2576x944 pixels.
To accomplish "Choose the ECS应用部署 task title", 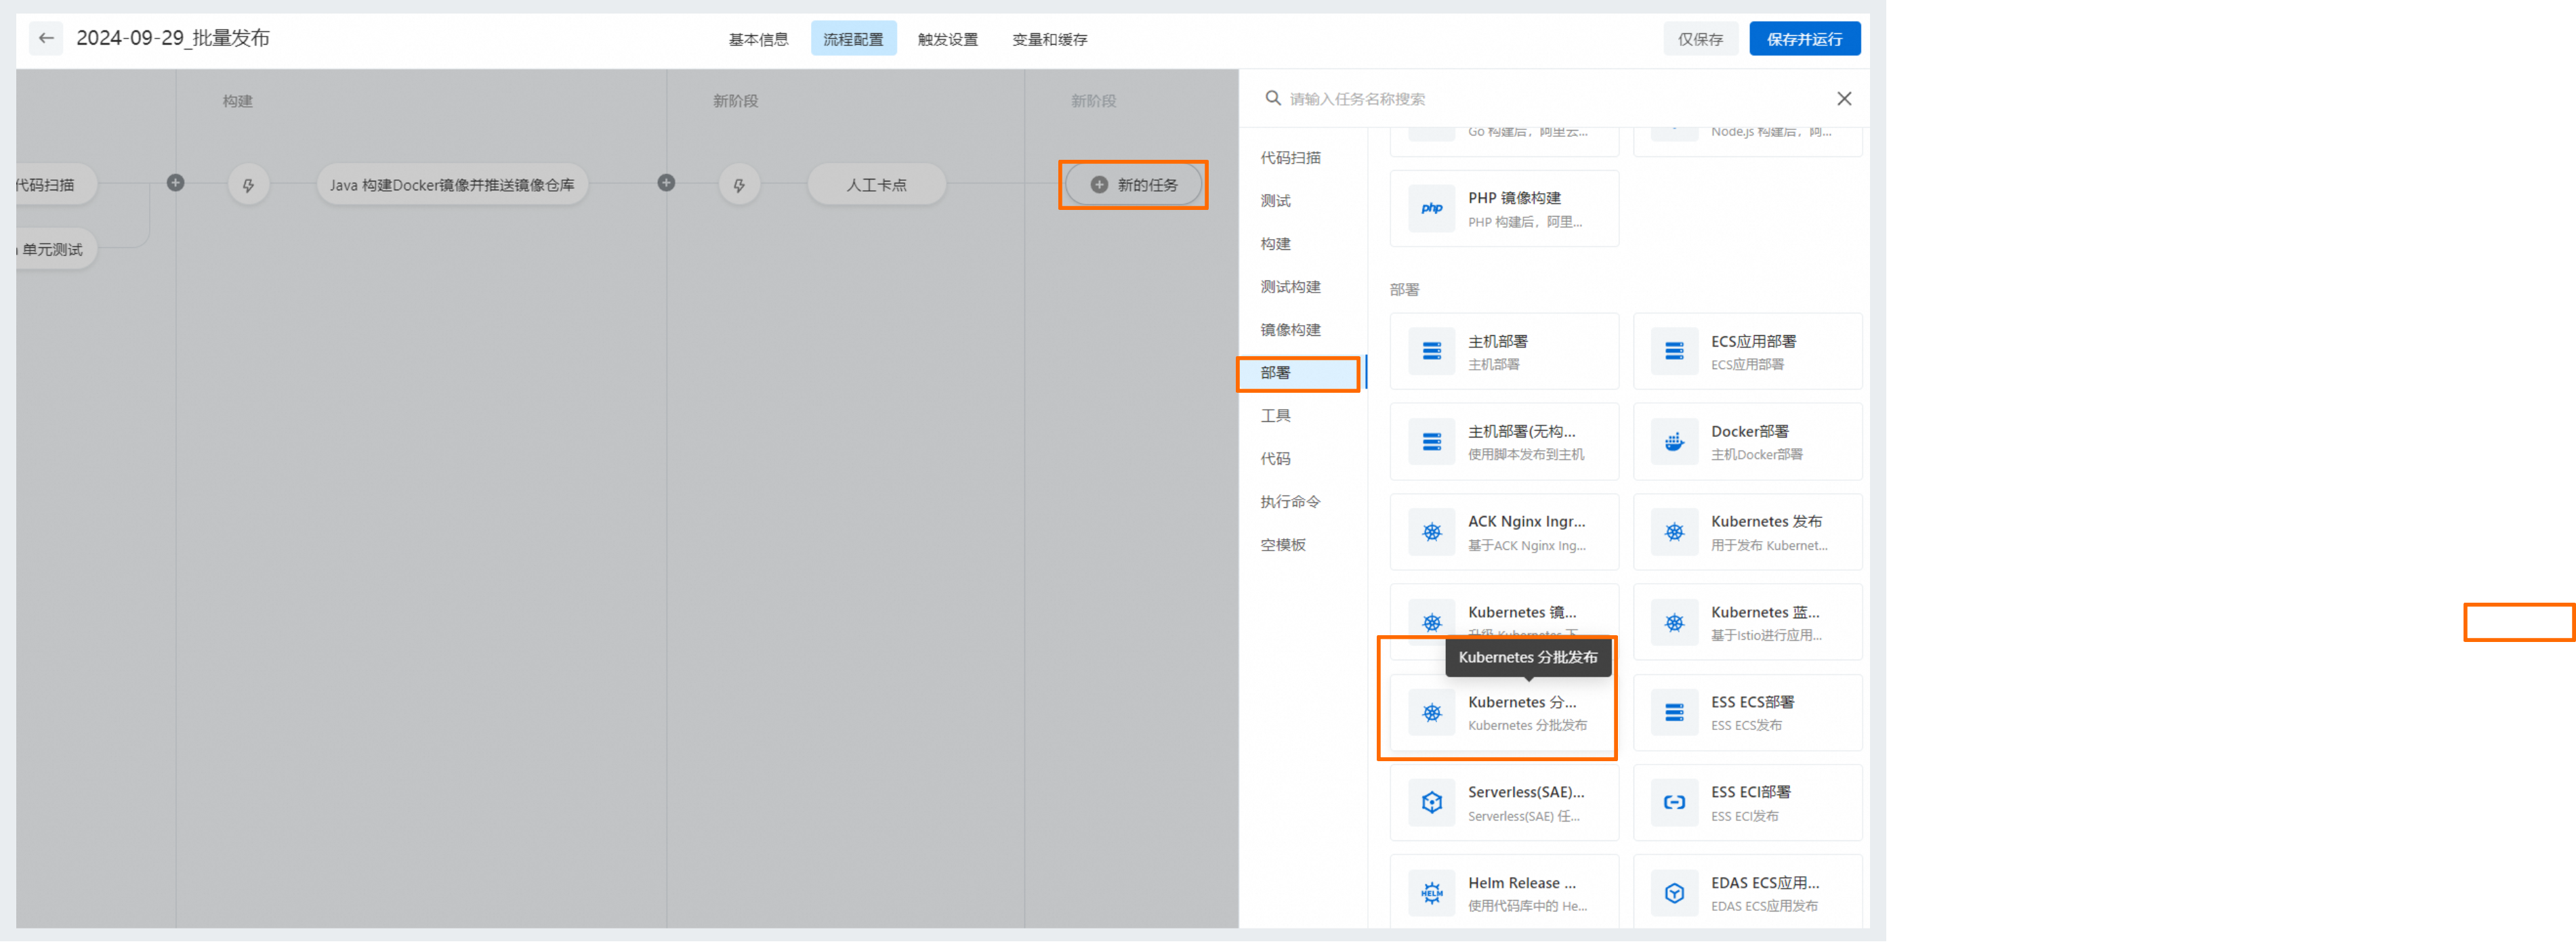I will (1753, 342).
